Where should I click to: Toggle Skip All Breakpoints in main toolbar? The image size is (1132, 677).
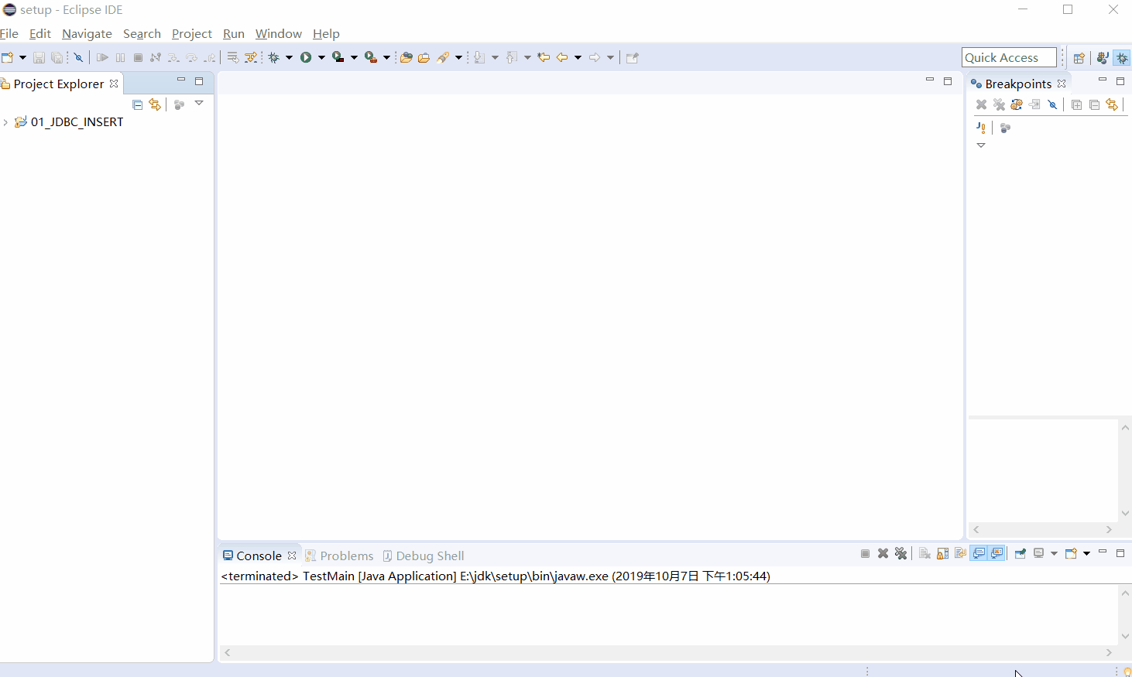pyautogui.click(x=79, y=57)
